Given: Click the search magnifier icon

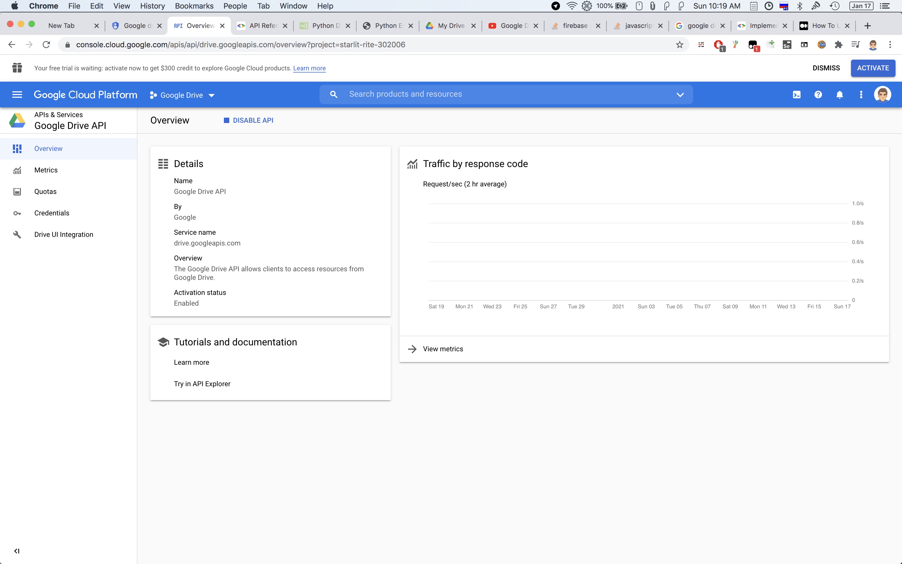Looking at the screenshot, I should (334, 94).
